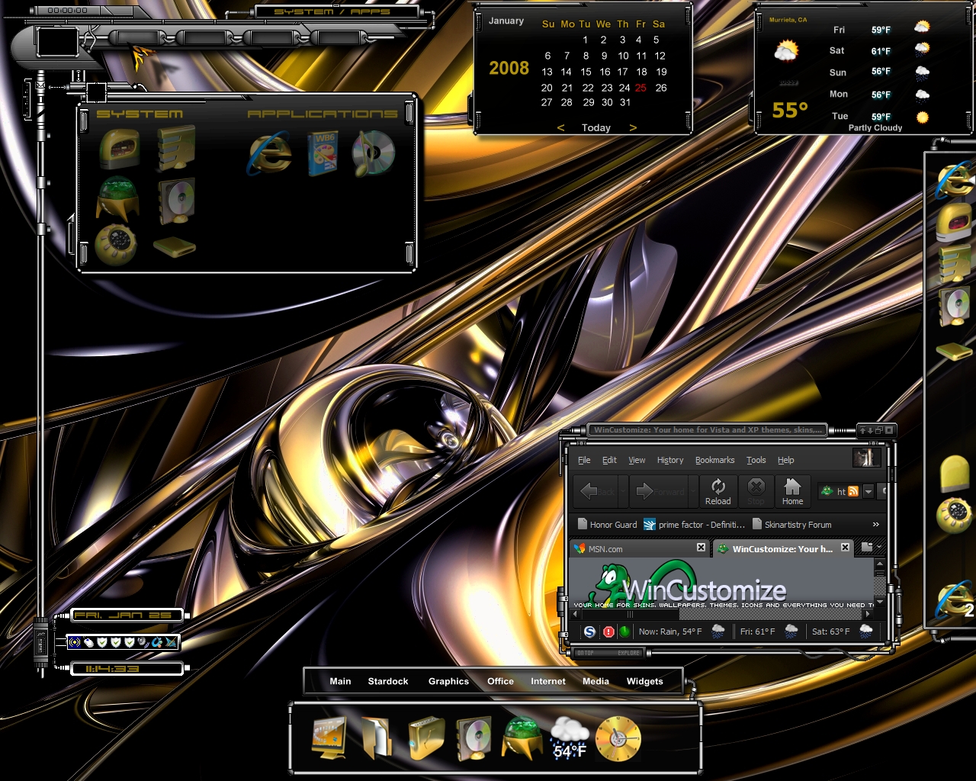The width and height of the screenshot is (976, 781).
Task: Launch the WB6 WindowBlinds box icon
Action: tap(323, 153)
